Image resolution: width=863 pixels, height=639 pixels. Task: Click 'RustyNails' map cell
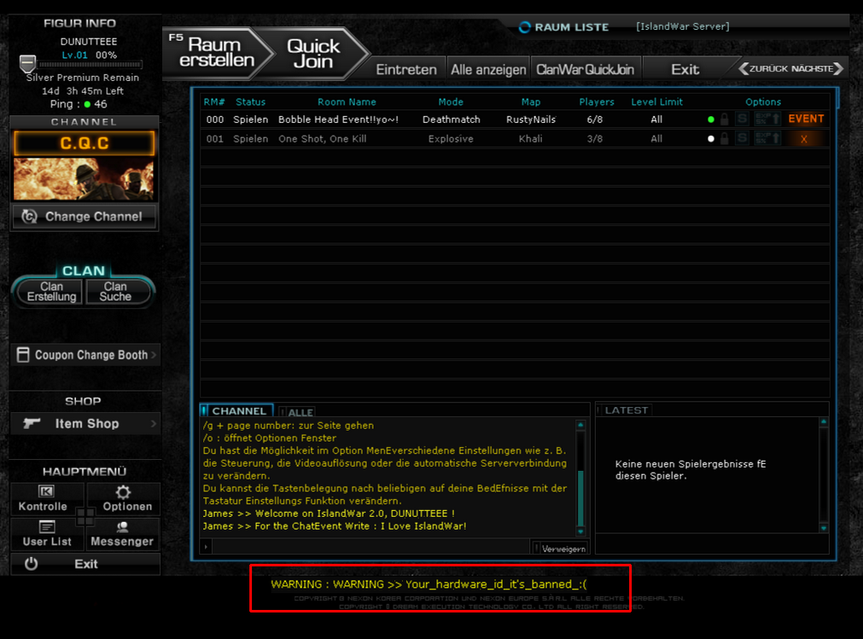tap(531, 119)
